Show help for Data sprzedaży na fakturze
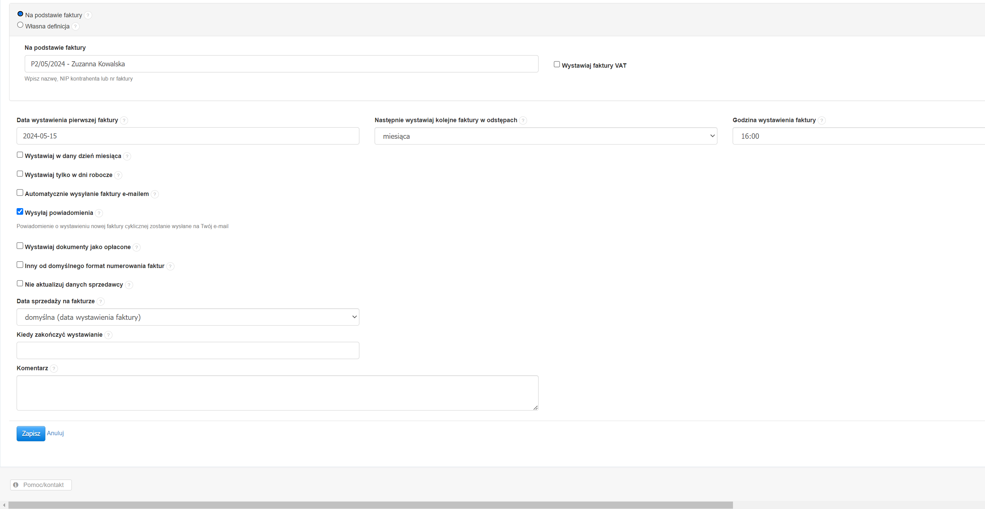 (101, 302)
